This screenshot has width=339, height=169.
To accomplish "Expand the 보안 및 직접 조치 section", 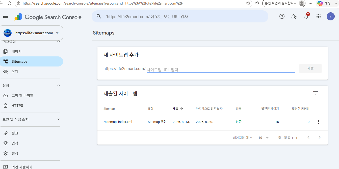I will click(x=59, y=119).
